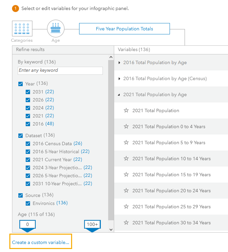Uncheck the Environics source checkbox
The image size is (228, 252).
[x=28, y=203]
